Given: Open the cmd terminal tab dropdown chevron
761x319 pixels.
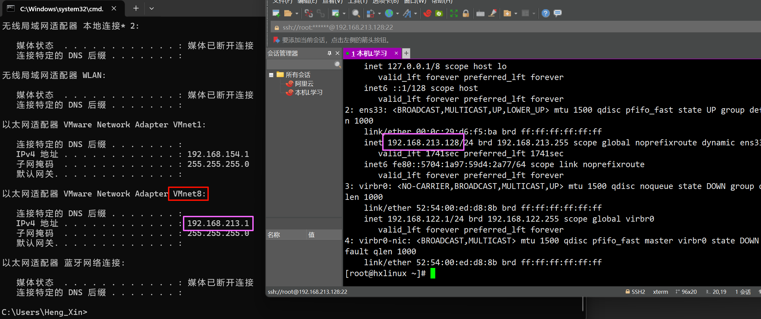Looking at the screenshot, I should pyautogui.click(x=152, y=9).
